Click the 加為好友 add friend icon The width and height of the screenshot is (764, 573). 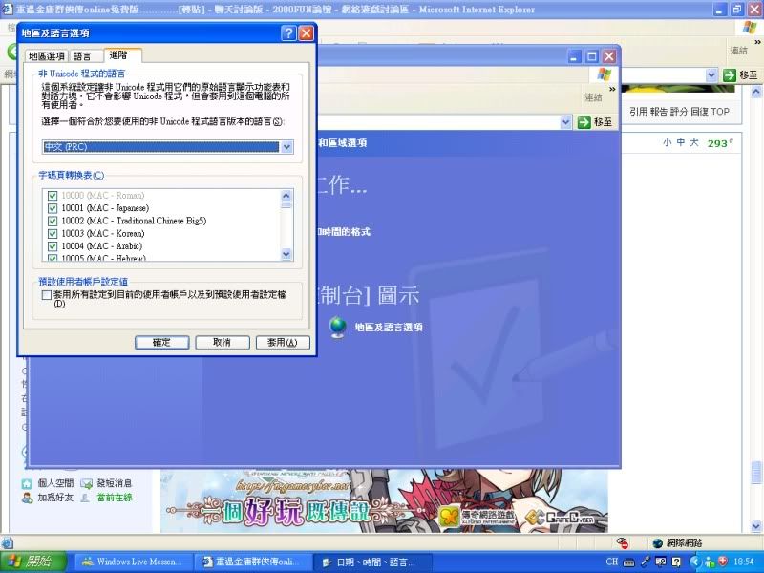click(x=27, y=498)
